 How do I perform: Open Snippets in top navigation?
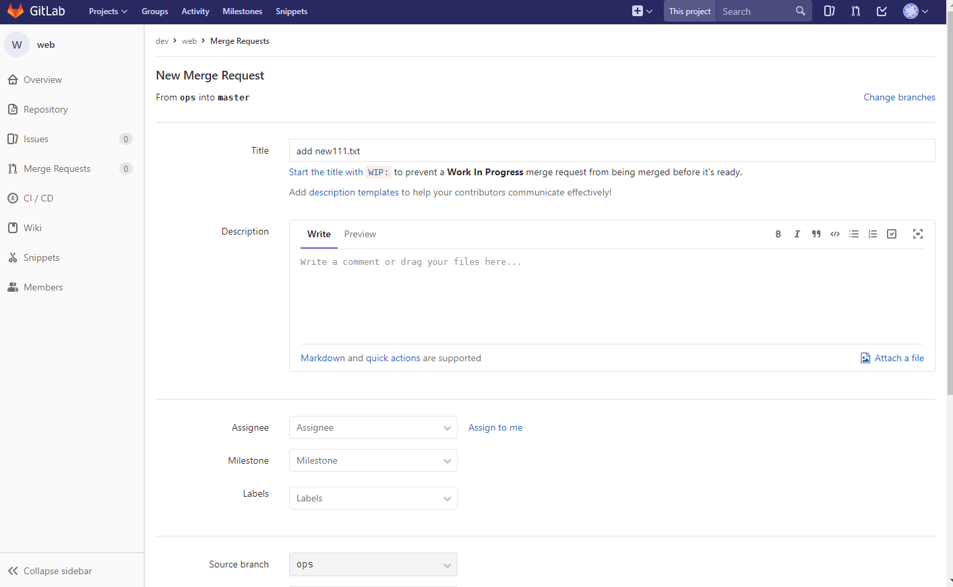[291, 11]
